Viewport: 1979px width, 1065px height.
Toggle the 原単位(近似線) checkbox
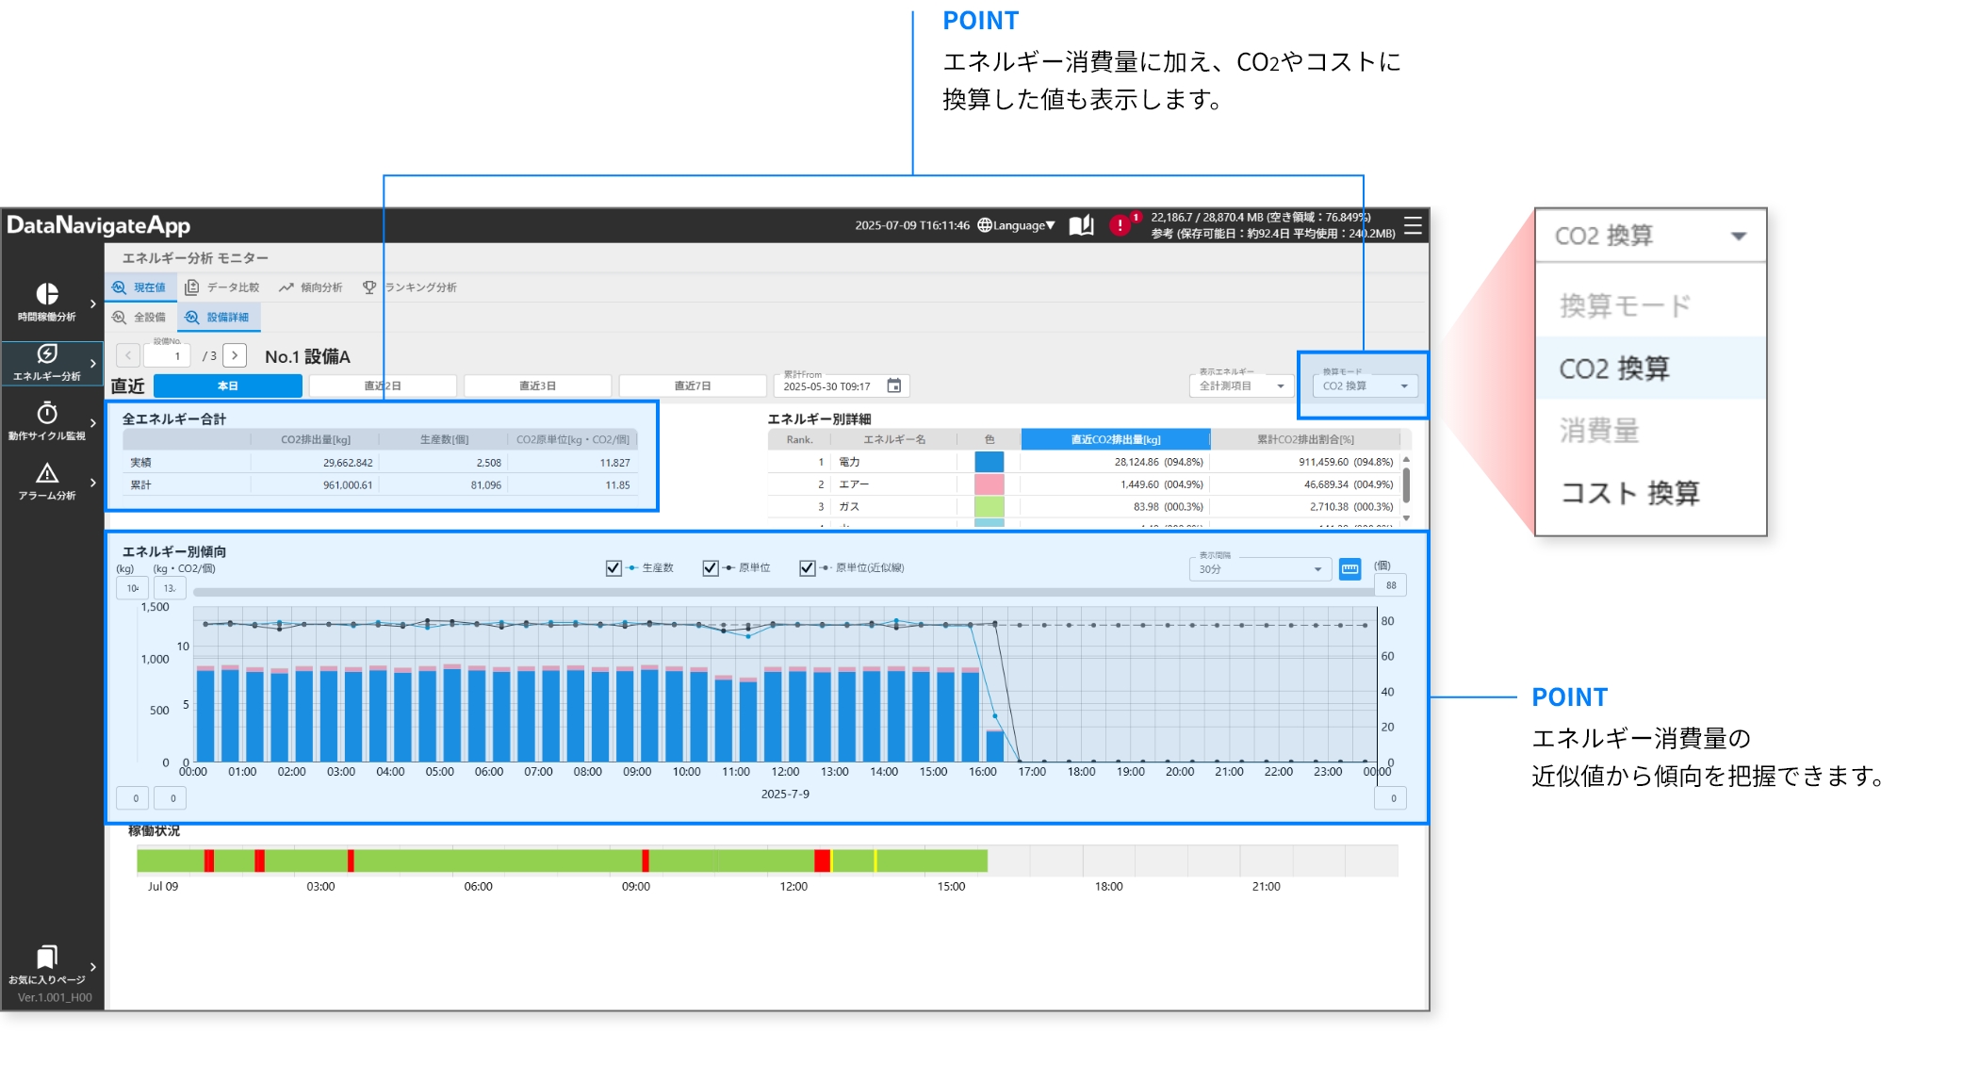point(807,567)
